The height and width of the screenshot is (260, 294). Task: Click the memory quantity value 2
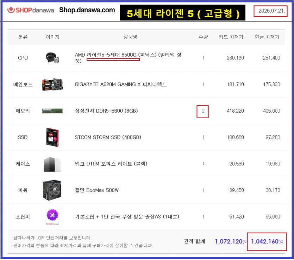point(203,111)
